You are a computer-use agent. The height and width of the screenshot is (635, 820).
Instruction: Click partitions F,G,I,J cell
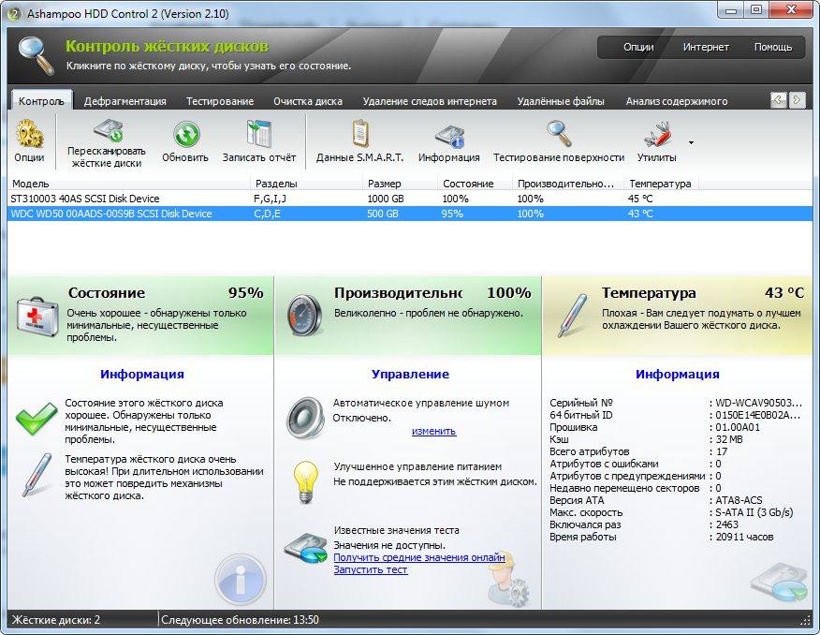(x=270, y=199)
